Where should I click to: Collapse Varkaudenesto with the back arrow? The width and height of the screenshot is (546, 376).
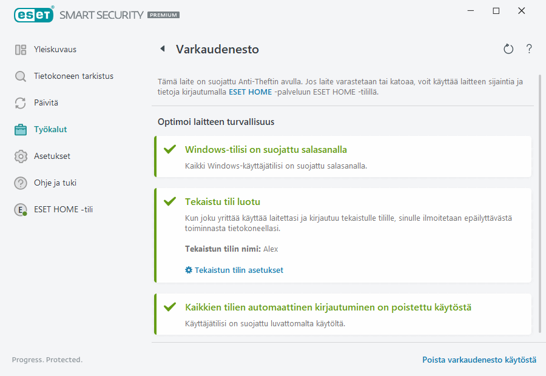[162, 48]
